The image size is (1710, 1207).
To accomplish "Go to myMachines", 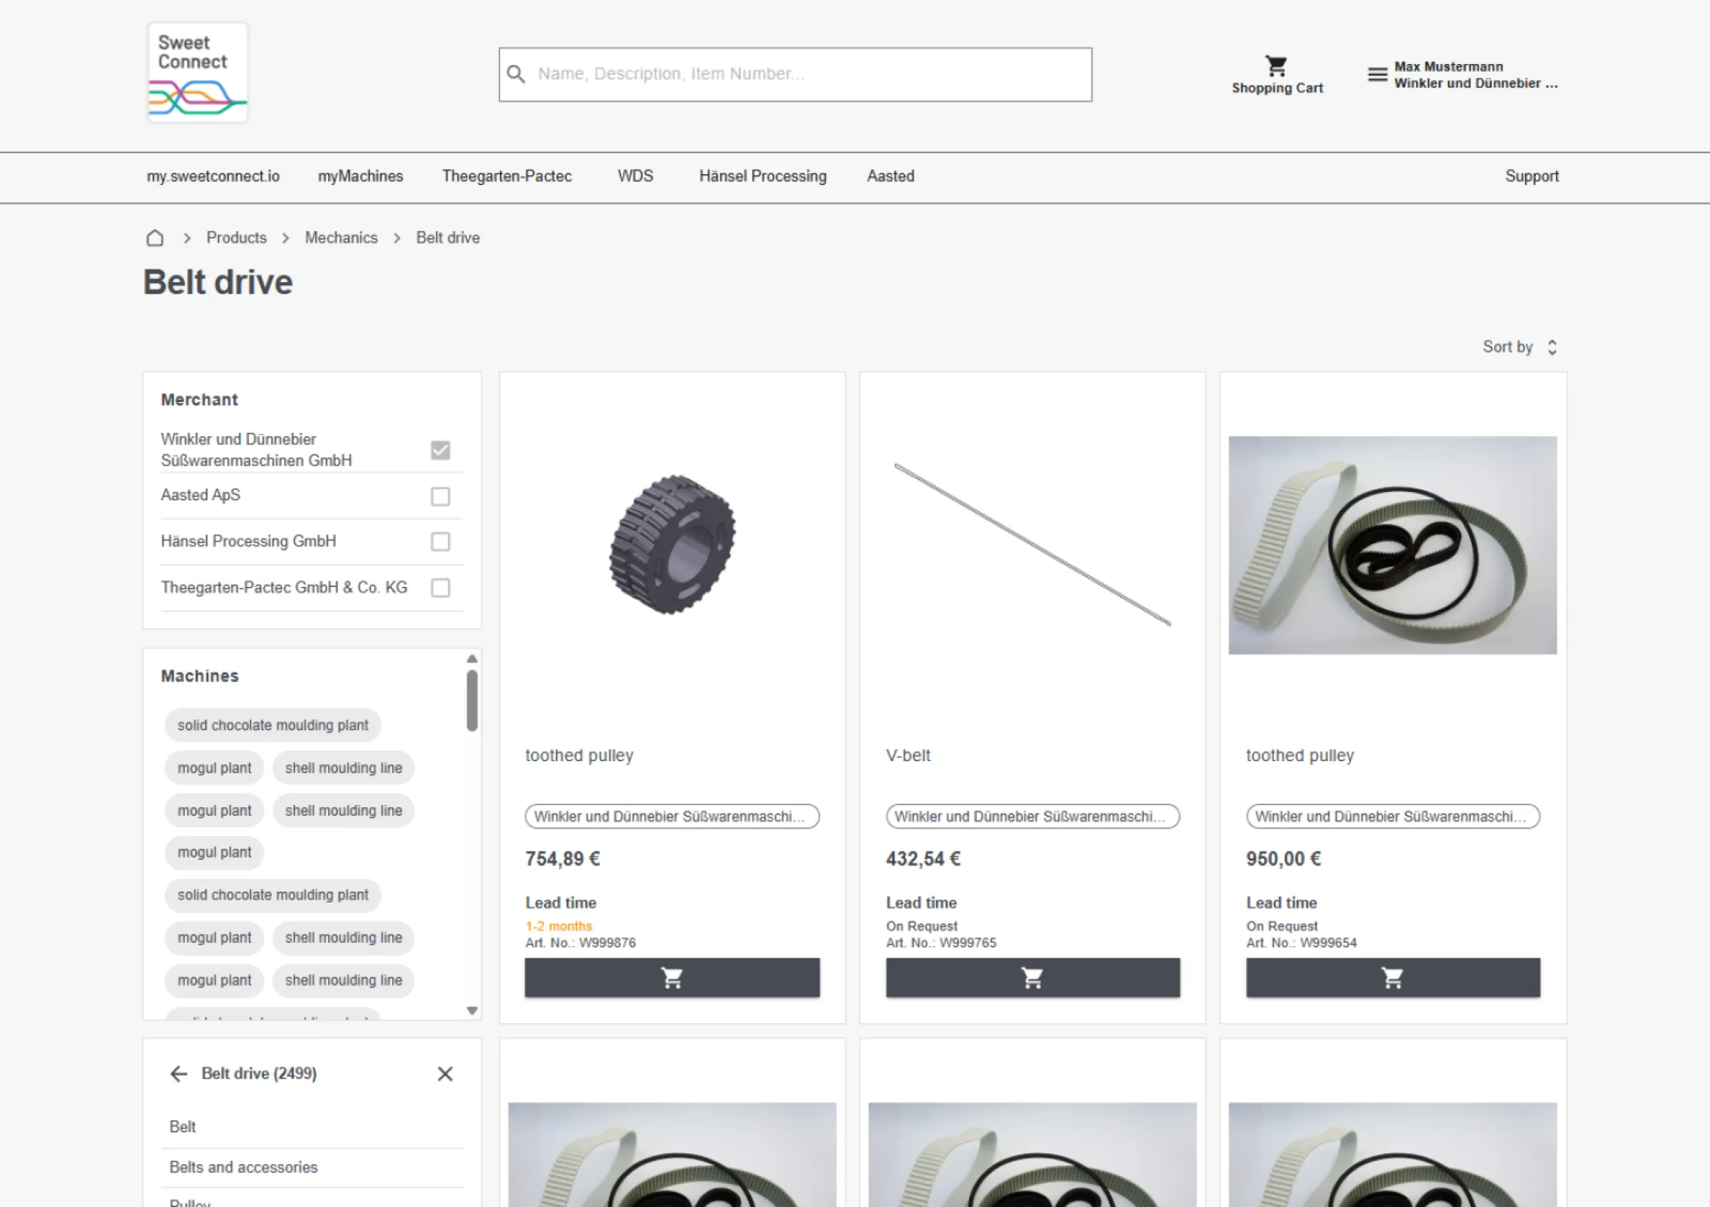I will coord(361,177).
